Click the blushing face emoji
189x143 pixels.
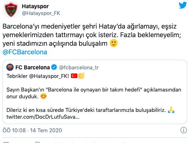click(44, 96)
